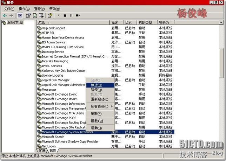This screenshot has width=226, height=161.
Task: Click the Restart Service toolbar icon
Action: point(78,15)
